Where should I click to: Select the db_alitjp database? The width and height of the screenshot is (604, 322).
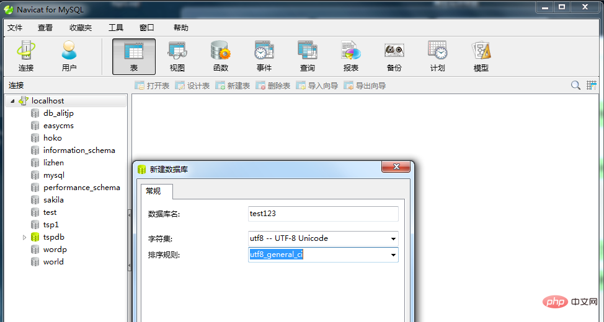tap(58, 113)
